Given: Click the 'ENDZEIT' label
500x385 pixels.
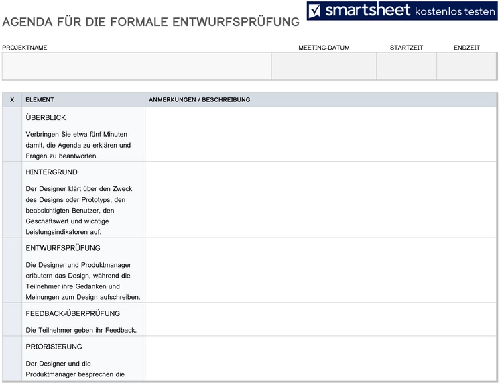Looking at the screenshot, I should [467, 48].
